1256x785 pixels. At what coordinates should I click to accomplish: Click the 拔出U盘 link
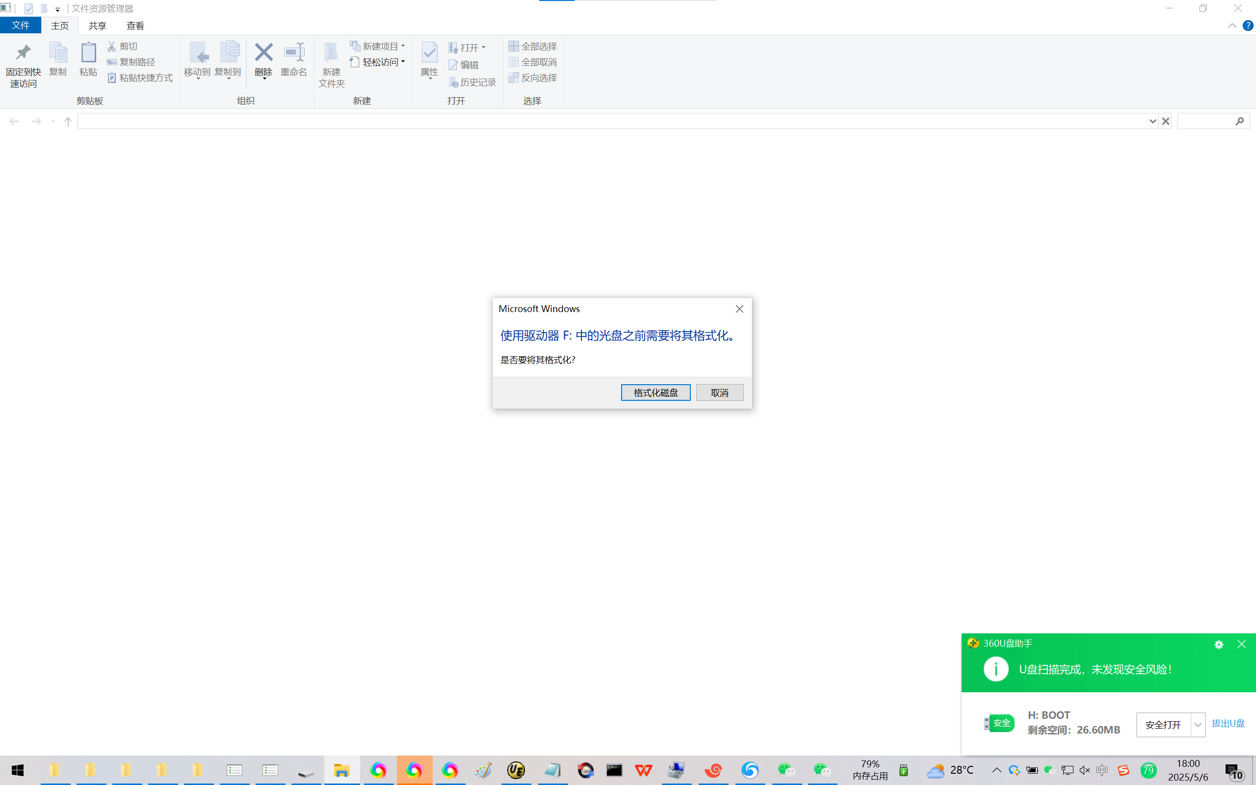[x=1228, y=723]
